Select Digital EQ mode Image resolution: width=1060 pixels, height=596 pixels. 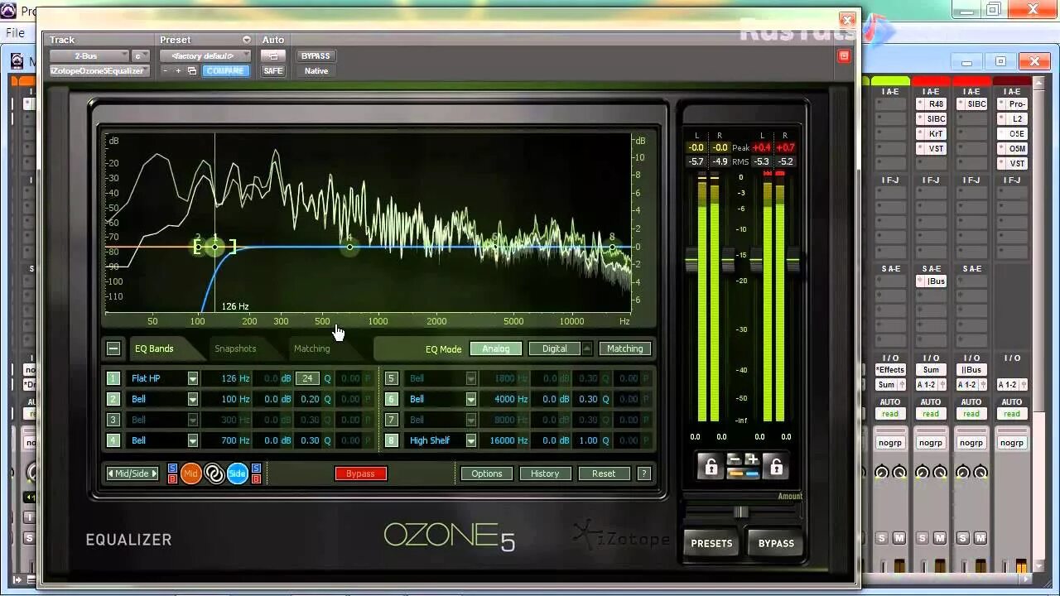pyautogui.click(x=555, y=348)
